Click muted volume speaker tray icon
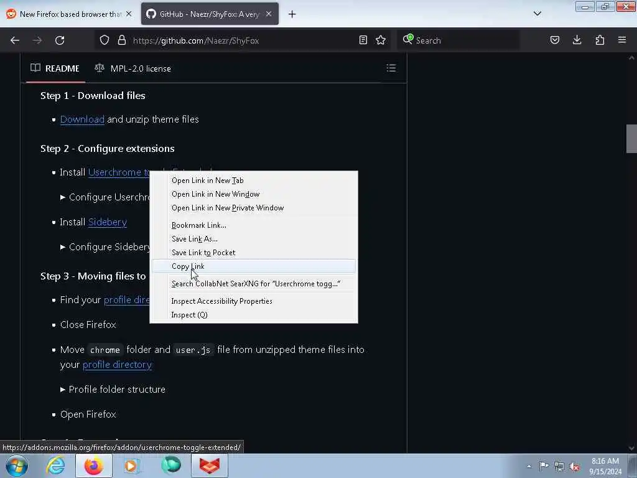Image resolution: width=637 pixels, height=478 pixels. coord(574,466)
